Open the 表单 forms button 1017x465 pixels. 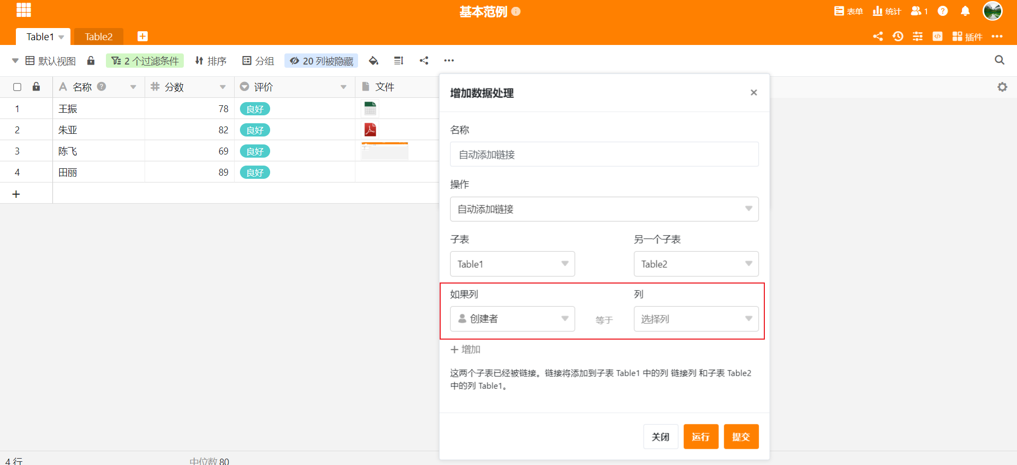(x=849, y=11)
